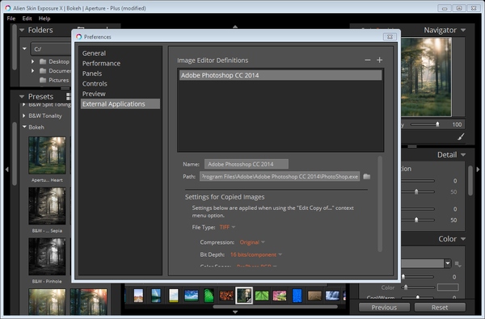Select Adobe Photoshop CC 2014 in the editor list
Screen dimensions: 485x319
click(x=280, y=75)
